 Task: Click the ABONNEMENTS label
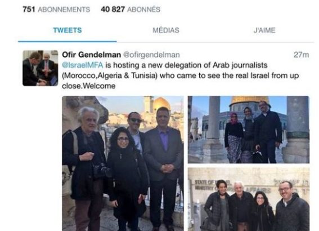(64, 10)
